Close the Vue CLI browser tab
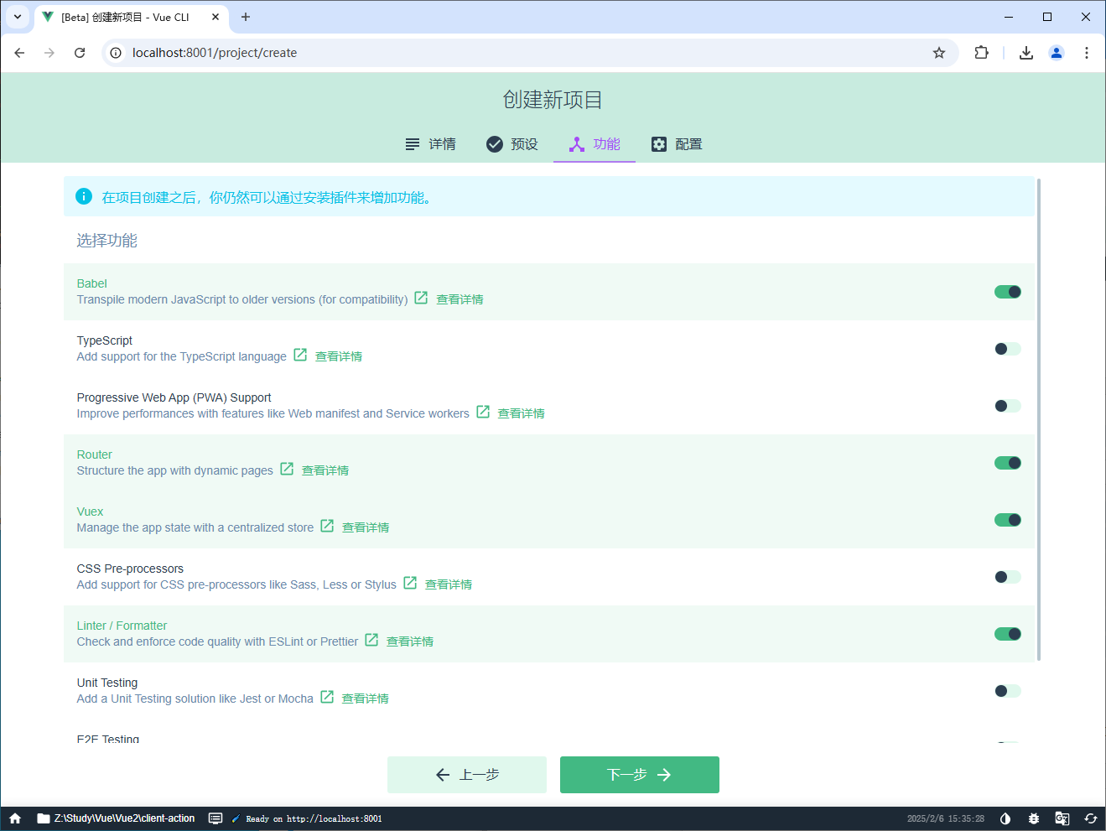 [215, 17]
